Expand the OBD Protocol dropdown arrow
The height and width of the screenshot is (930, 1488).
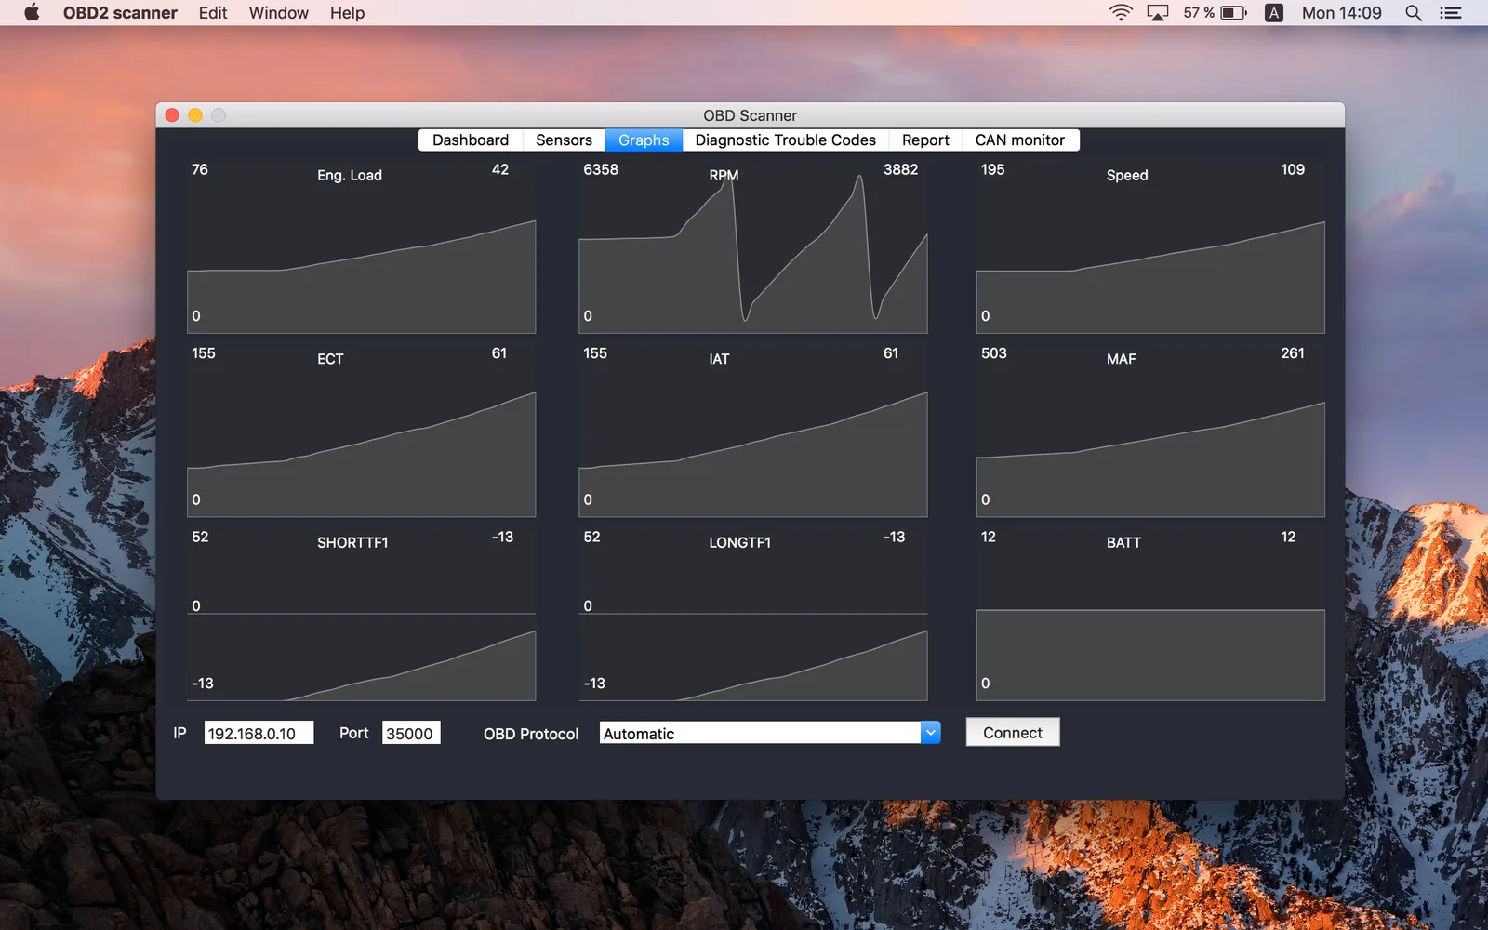(931, 733)
